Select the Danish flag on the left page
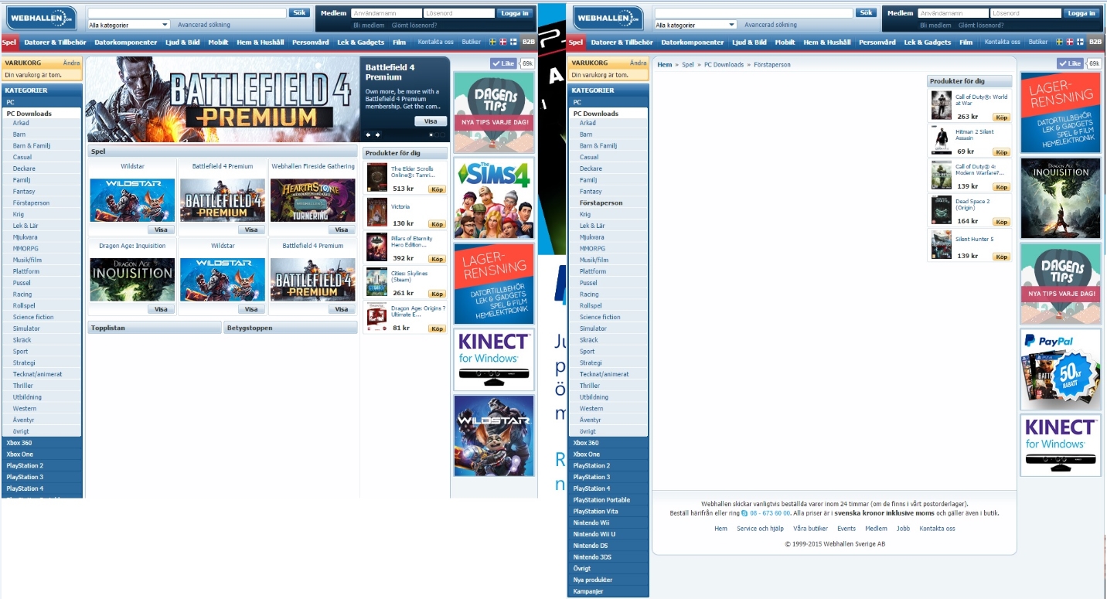Viewport: 1107px width, 599px height. pos(503,42)
